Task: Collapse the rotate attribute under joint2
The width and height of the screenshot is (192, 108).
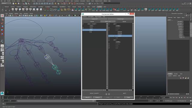Action: coord(109,30)
